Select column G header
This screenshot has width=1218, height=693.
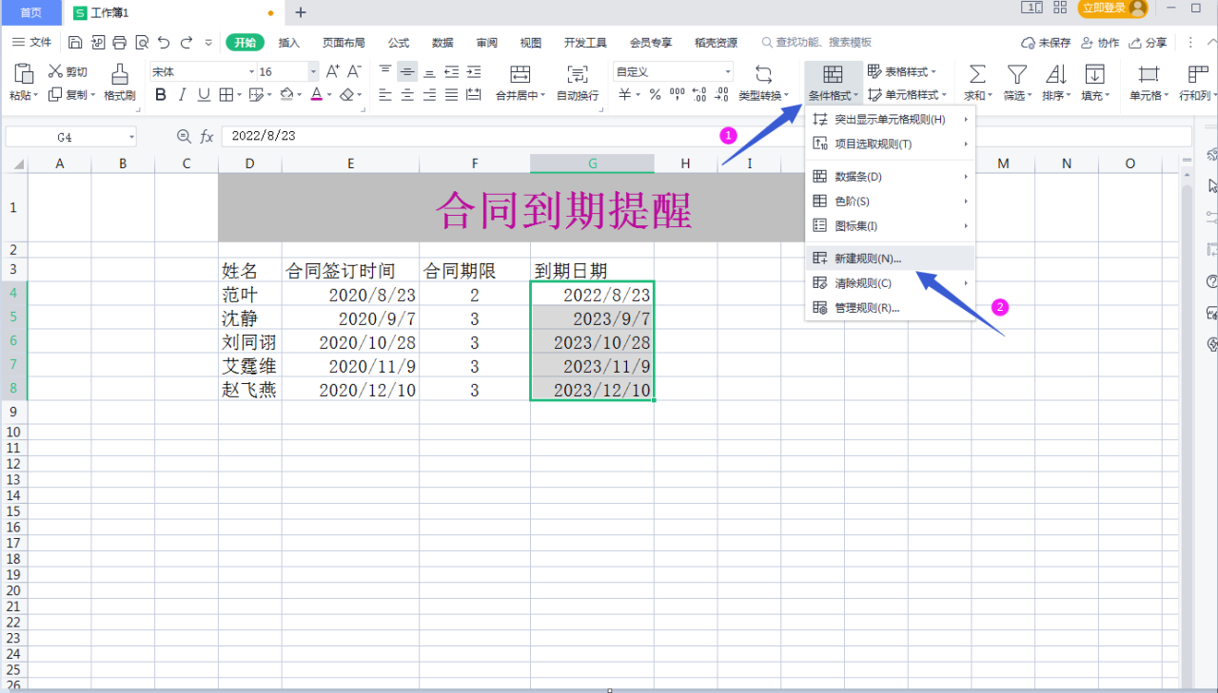click(592, 164)
